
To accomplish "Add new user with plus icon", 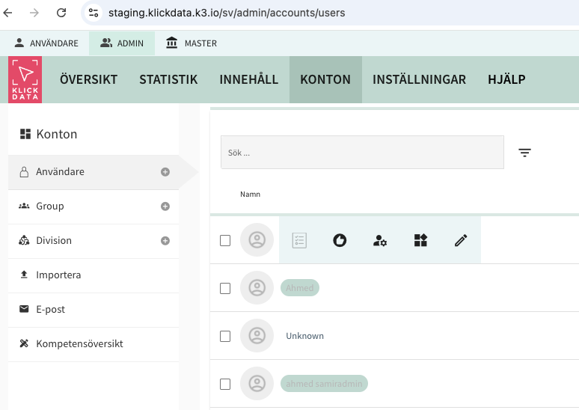I will point(165,172).
